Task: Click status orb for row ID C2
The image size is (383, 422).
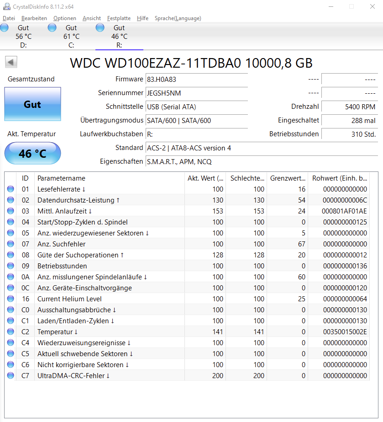Action: click(10, 331)
